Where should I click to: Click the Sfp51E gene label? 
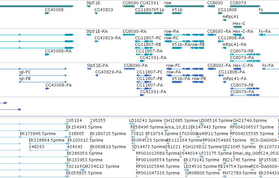coord(93,3)
